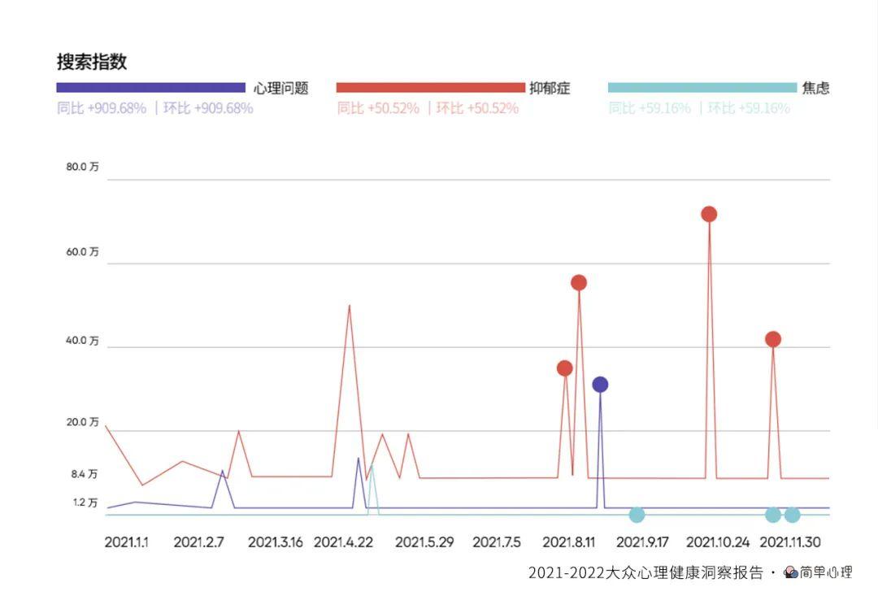Click the 2021.1.1 date label
The image size is (878, 592).
tap(127, 542)
